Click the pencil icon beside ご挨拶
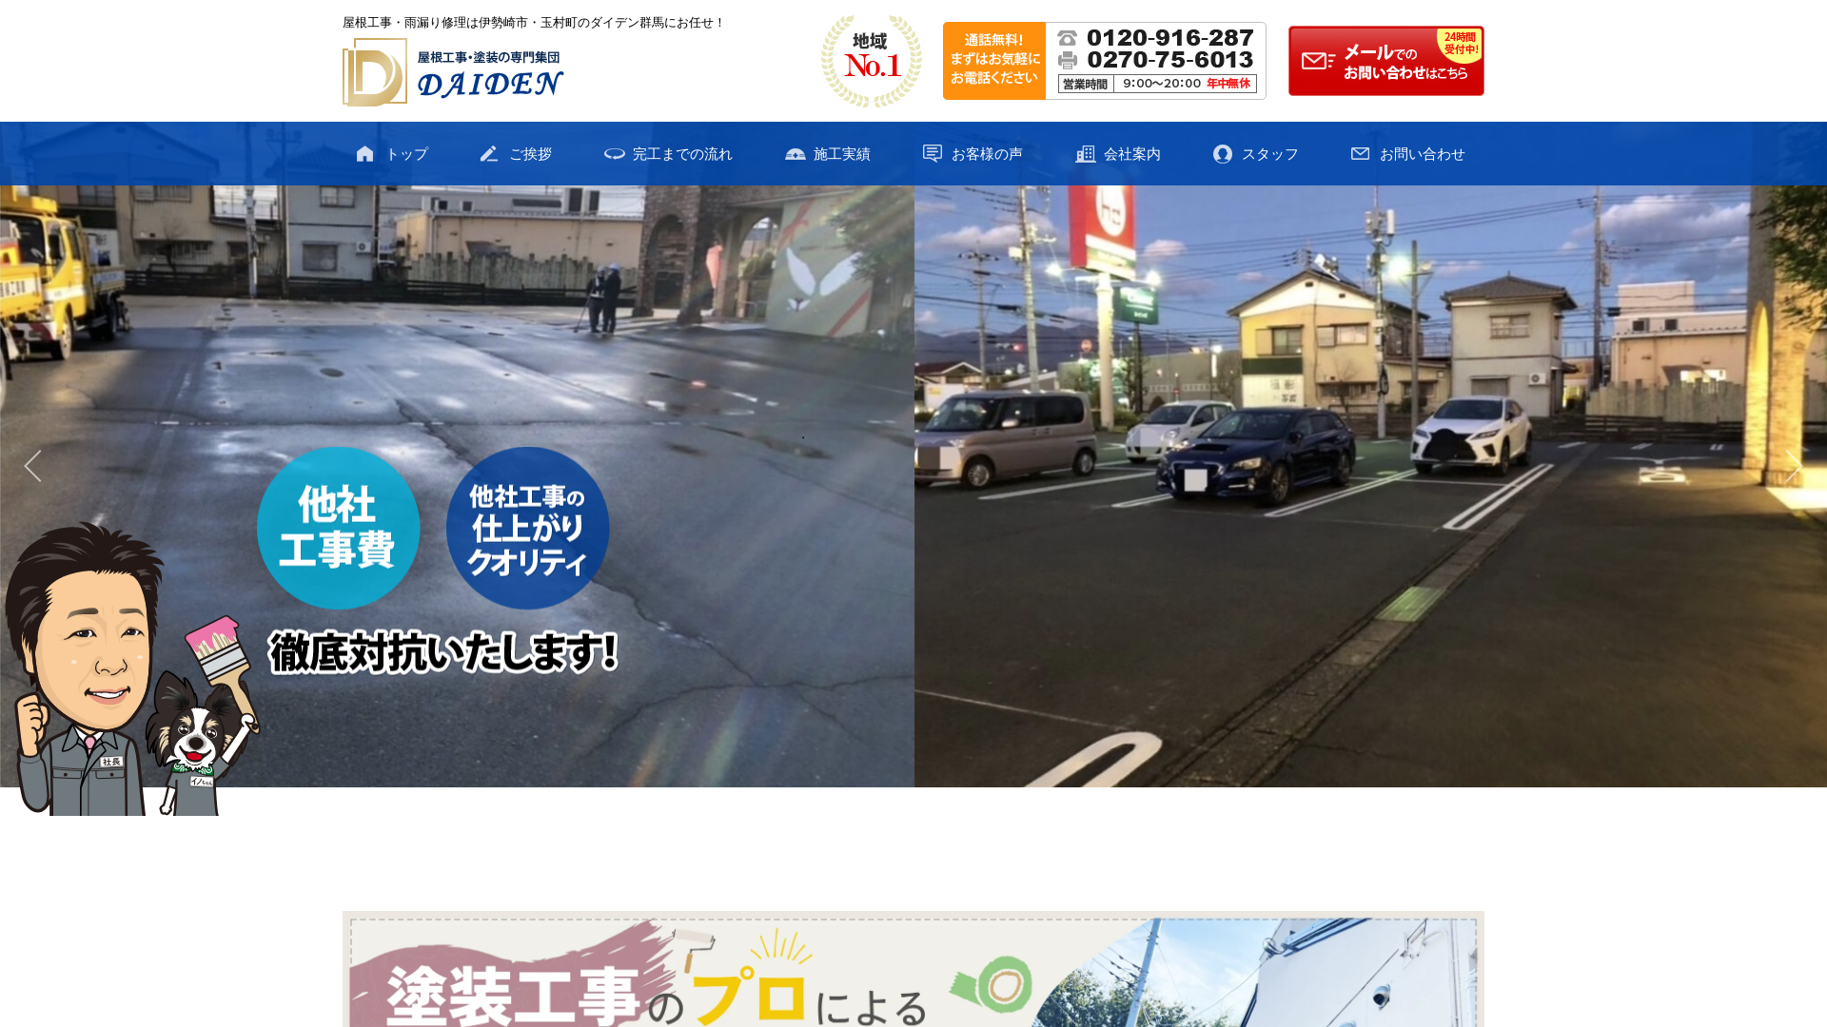 (489, 154)
